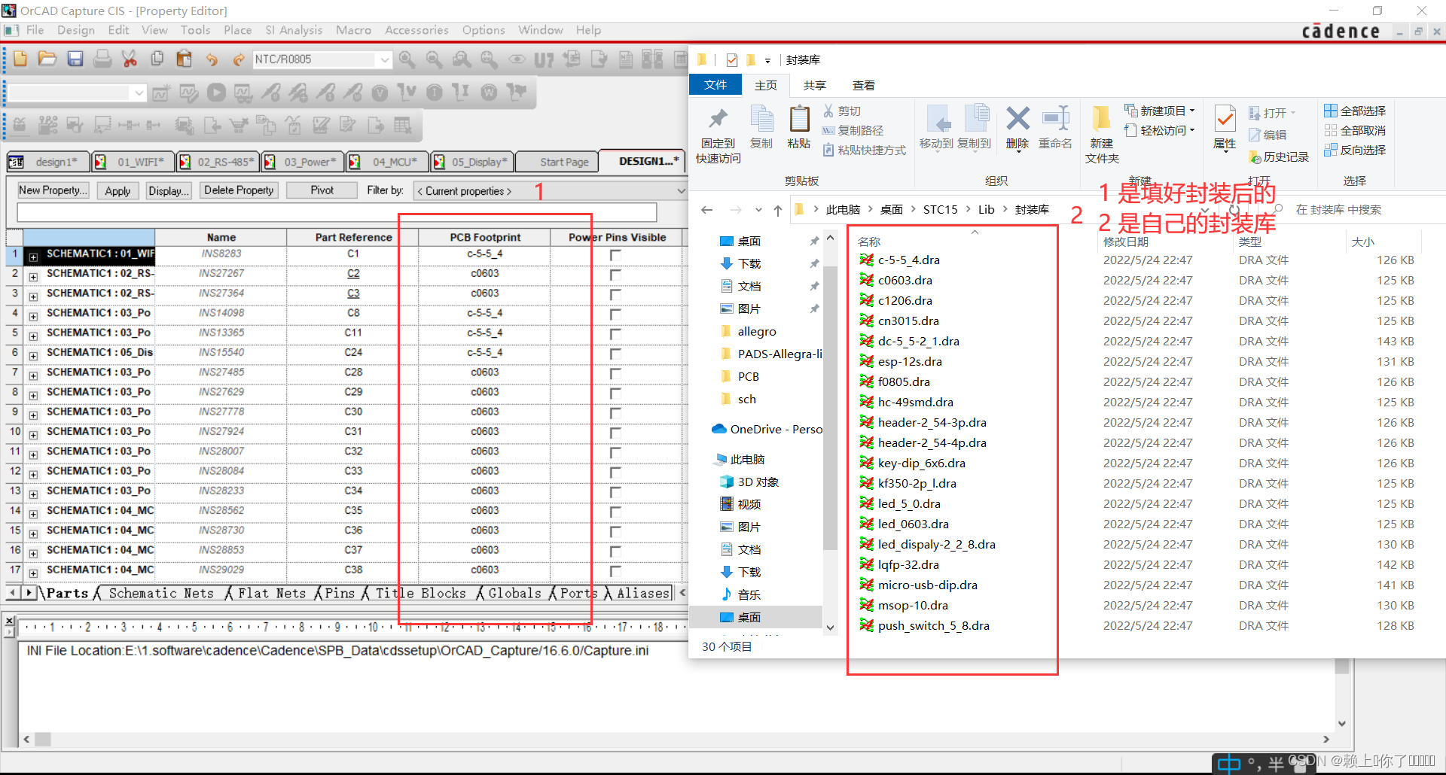The width and height of the screenshot is (1446, 775).
Task: Create a new document in OrCAD toolbar
Action: [x=20, y=59]
